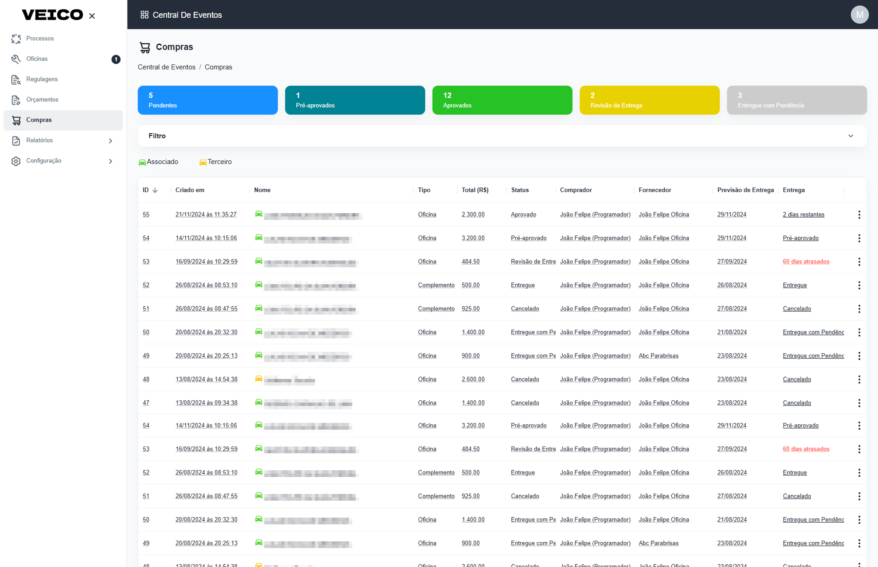Click the Oficinas notification badge
Screen dimensions: 878x567
116,59
